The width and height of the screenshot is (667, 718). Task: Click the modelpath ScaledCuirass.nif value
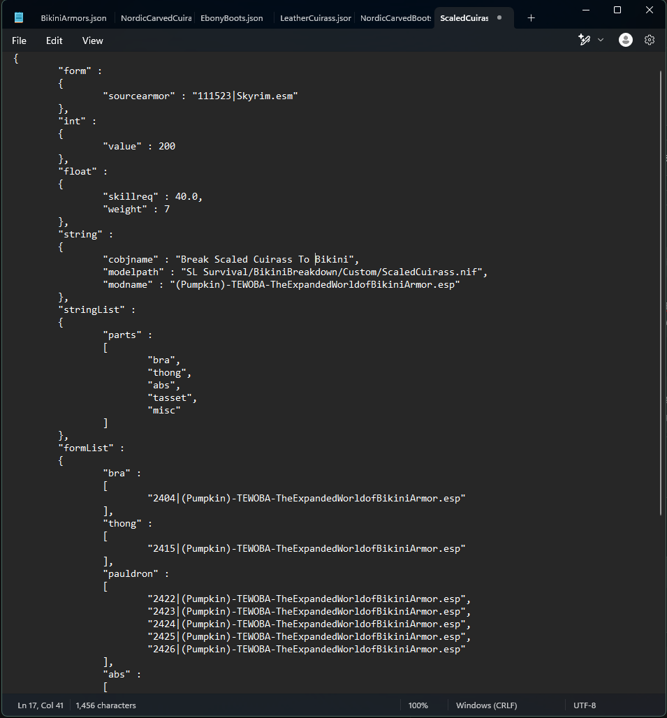point(332,272)
